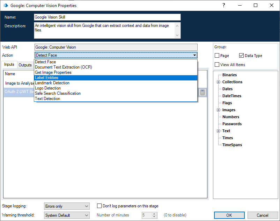
Task: Click the Cancel button
Action: click(x=263, y=215)
